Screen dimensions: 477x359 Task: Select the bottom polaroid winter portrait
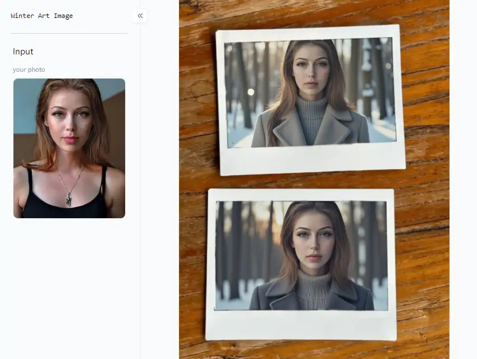pos(302,255)
